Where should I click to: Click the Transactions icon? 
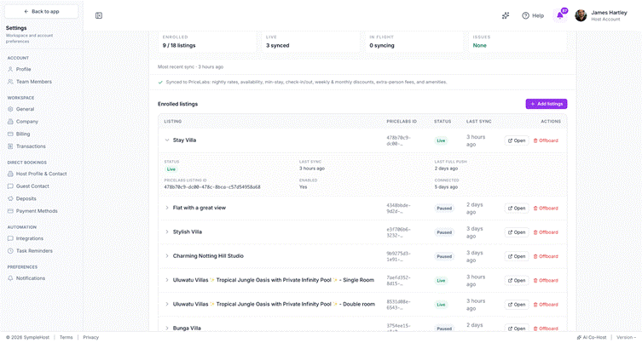10,146
